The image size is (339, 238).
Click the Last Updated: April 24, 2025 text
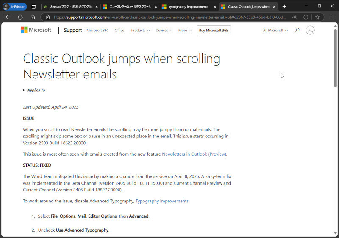click(x=51, y=107)
